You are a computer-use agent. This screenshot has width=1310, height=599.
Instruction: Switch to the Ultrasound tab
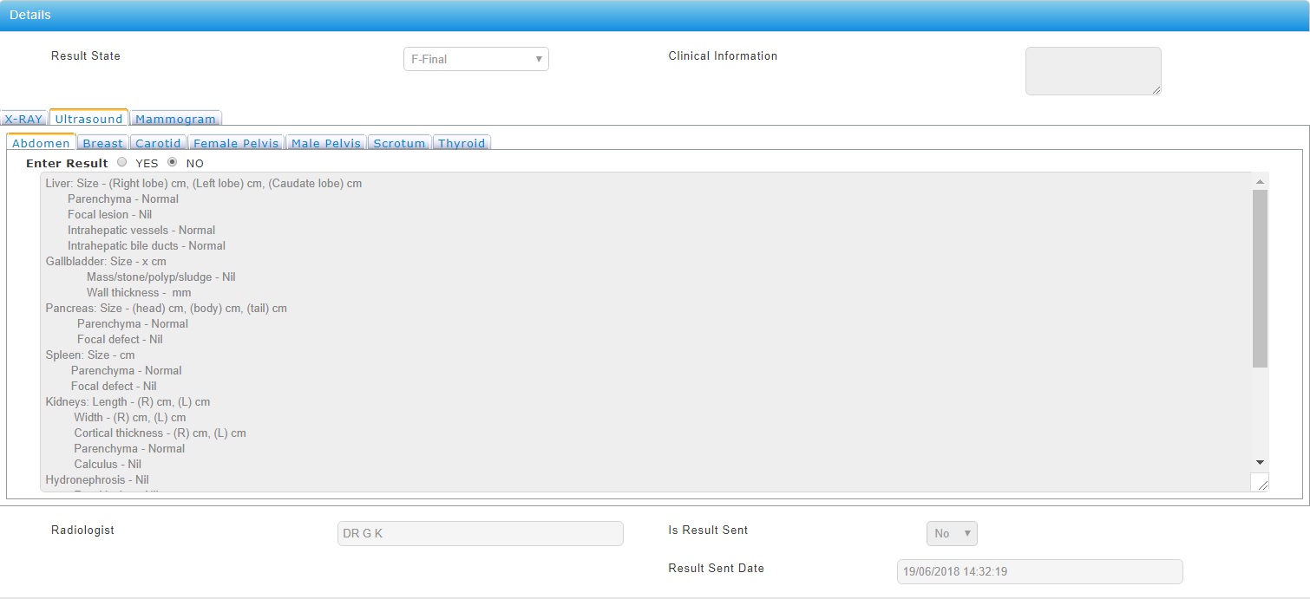click(88, 119)
